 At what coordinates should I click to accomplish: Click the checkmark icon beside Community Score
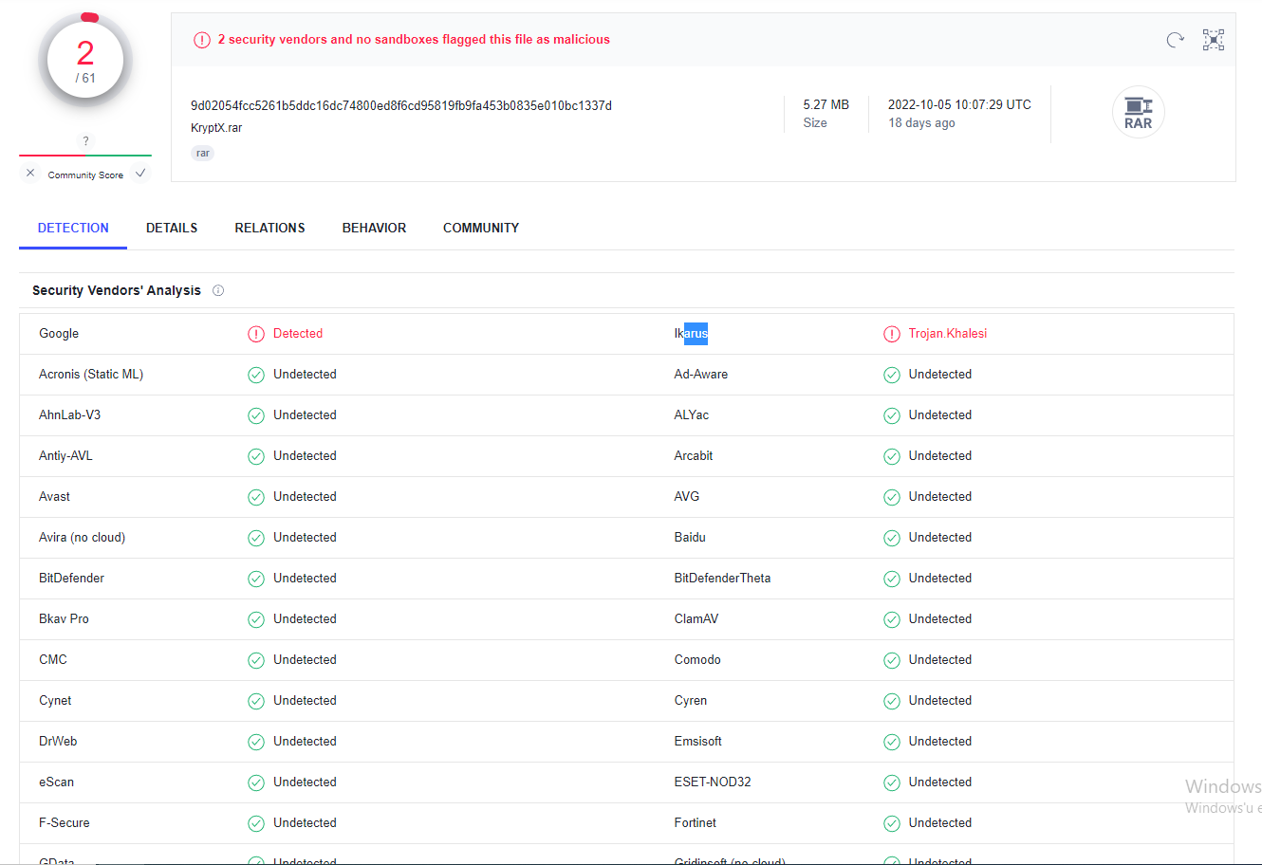click(140, 174)
